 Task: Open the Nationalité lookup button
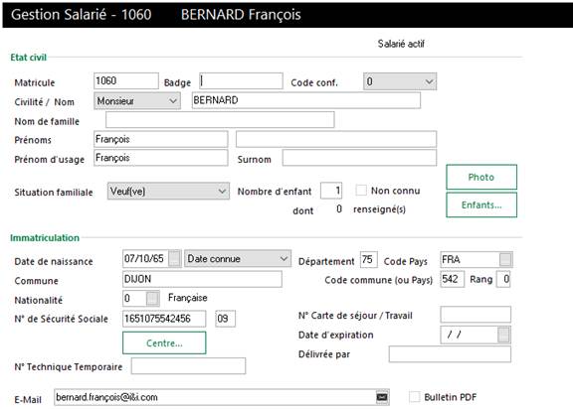[x=152, y=298]
